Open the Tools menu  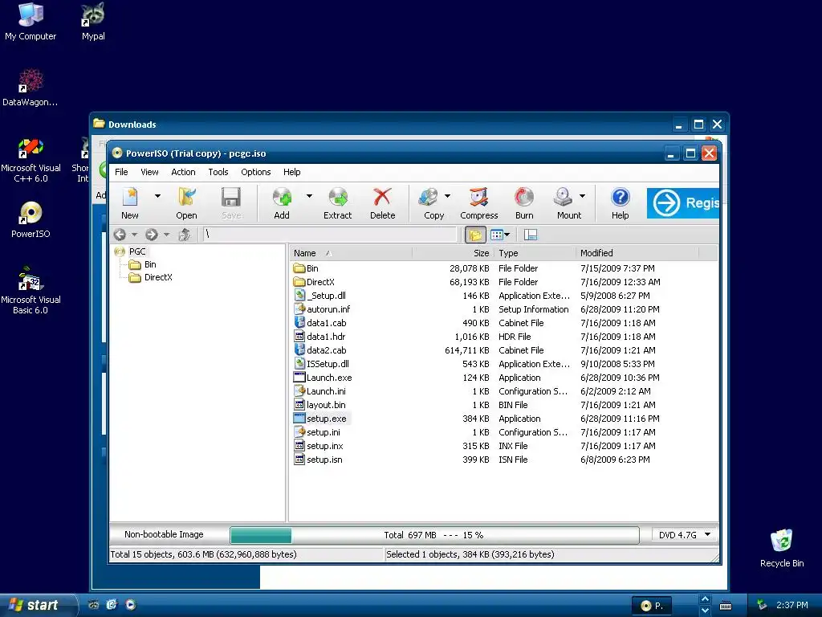[x=218, y=172]
